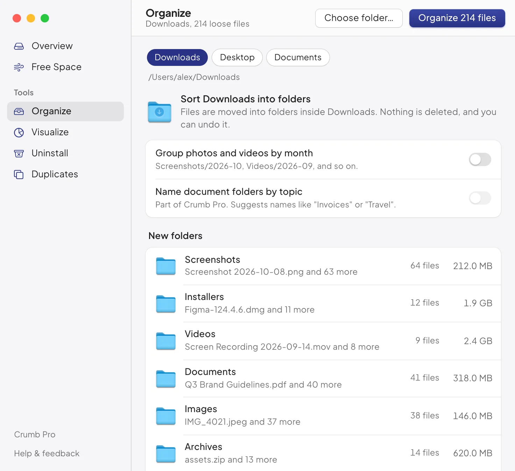Open Help & feedback link
The height and width of the screenshot is (471, 515).
pyautogui.click(x=47, y=453)
